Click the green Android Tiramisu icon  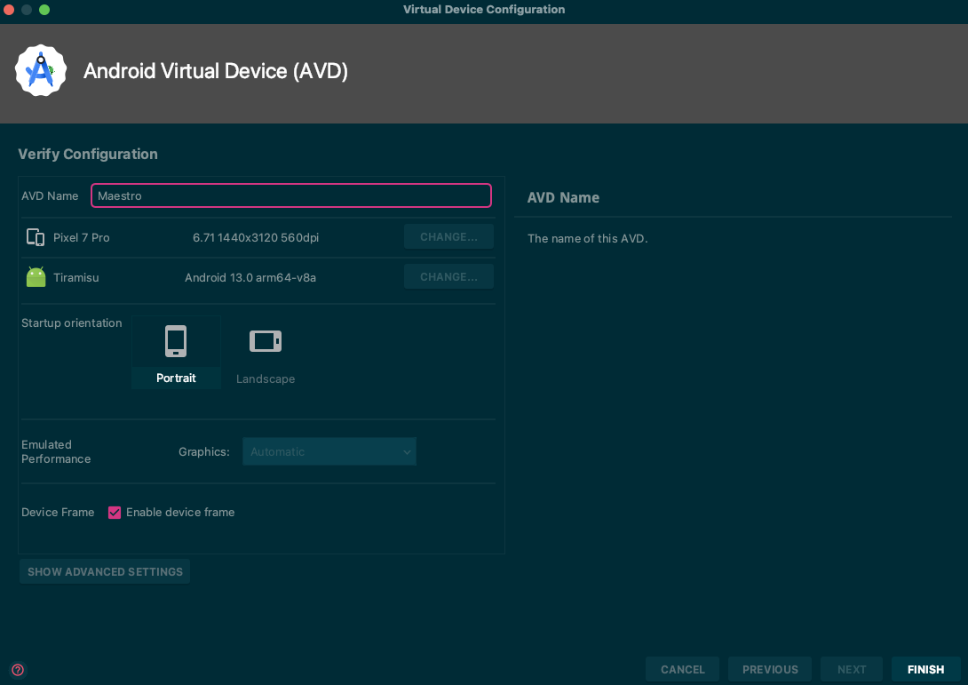pyautogui.click(x=36, y=276)
